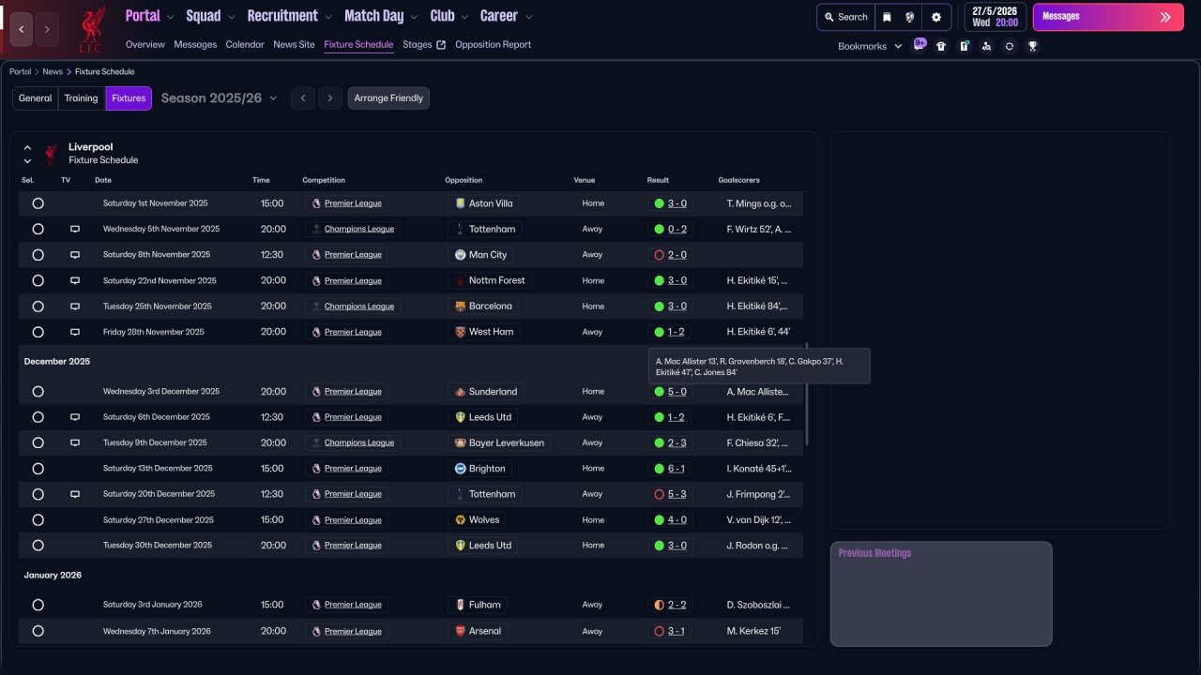
Task: Switch to the Training view tab
Action: pos(82,98)
